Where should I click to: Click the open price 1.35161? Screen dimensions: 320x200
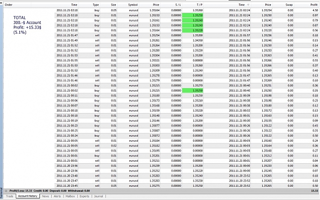(x=155, y=20)
